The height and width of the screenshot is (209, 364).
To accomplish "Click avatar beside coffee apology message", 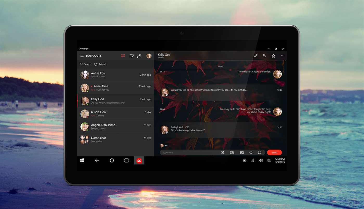I will click(x=277, y=74).
